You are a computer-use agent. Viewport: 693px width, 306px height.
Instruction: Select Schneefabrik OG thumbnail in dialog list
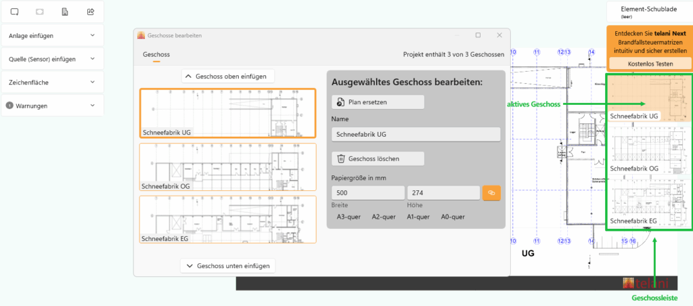point(227,167)
